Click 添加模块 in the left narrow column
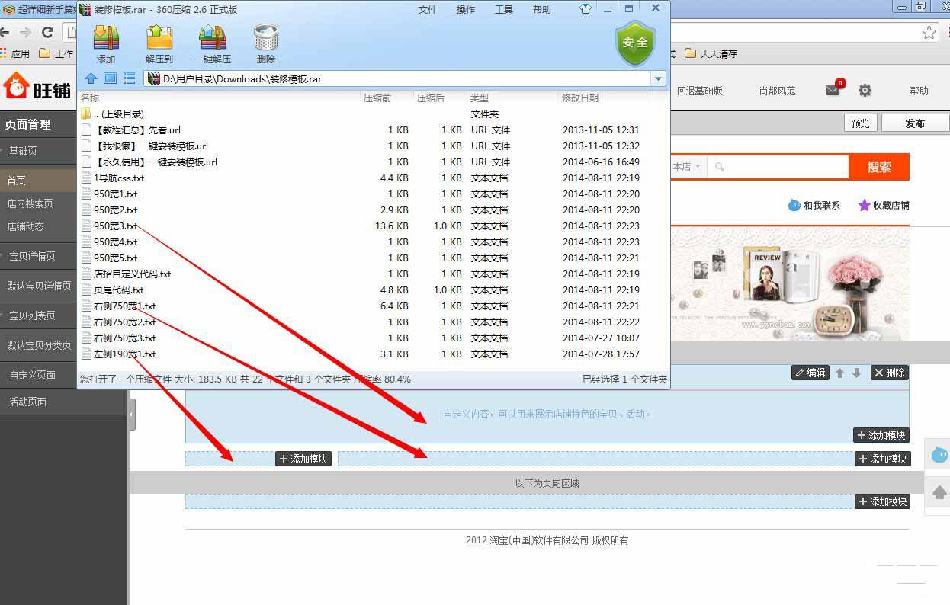This screenshot has width=950, height=605. 303,459
